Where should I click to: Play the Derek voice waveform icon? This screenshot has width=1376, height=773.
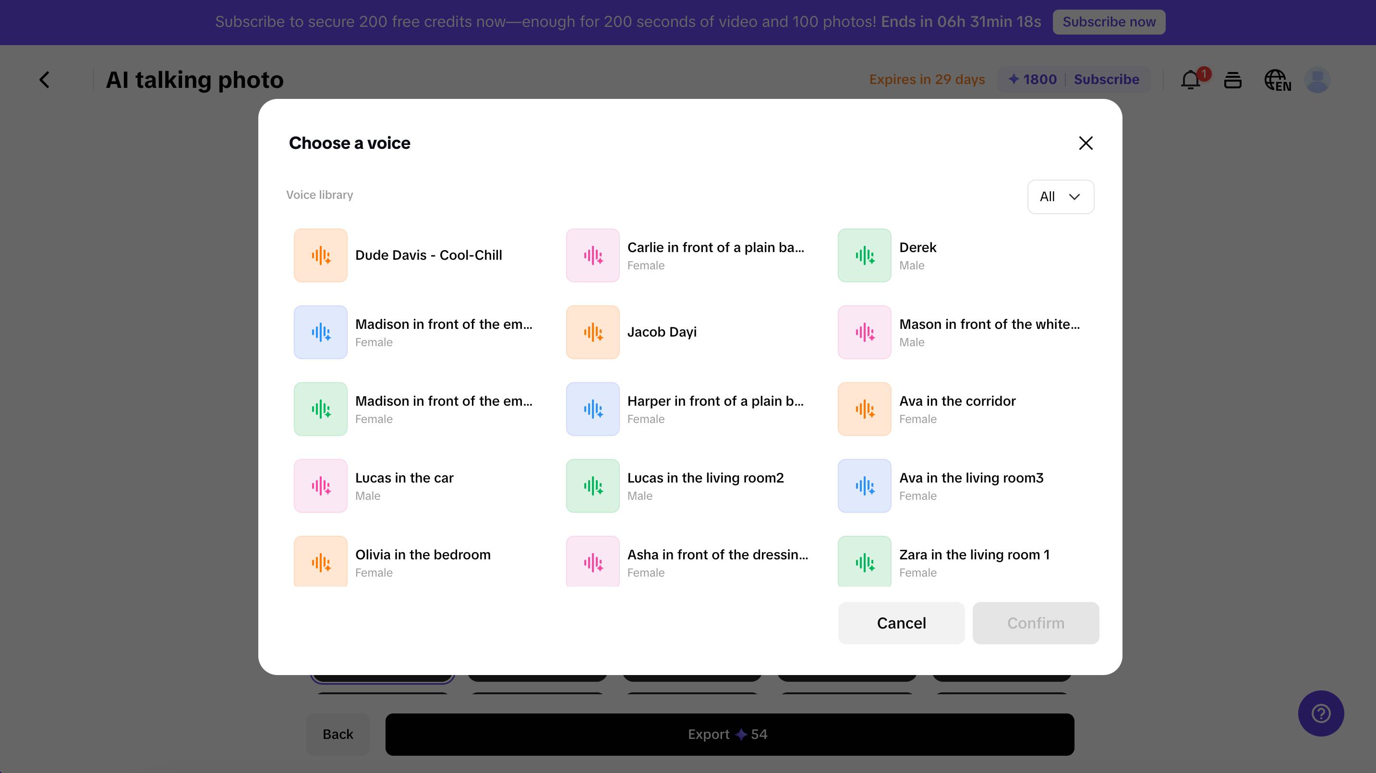click(864, 255)
